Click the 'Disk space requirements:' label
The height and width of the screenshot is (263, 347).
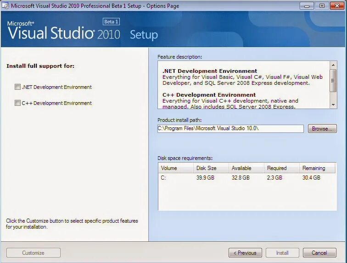click(x=185, y=158)
